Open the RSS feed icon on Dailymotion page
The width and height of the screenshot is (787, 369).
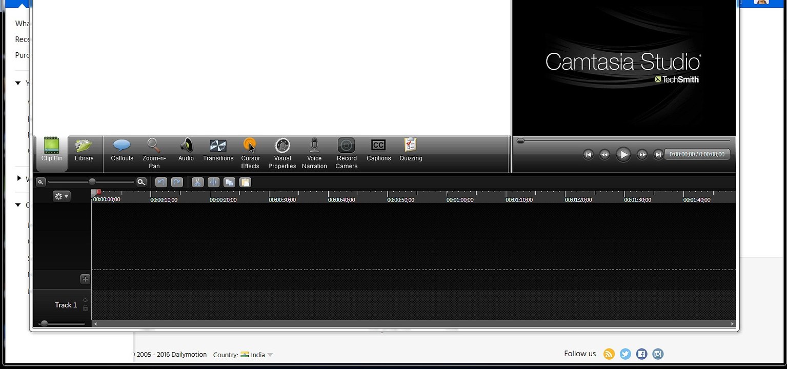pos(609,354)
